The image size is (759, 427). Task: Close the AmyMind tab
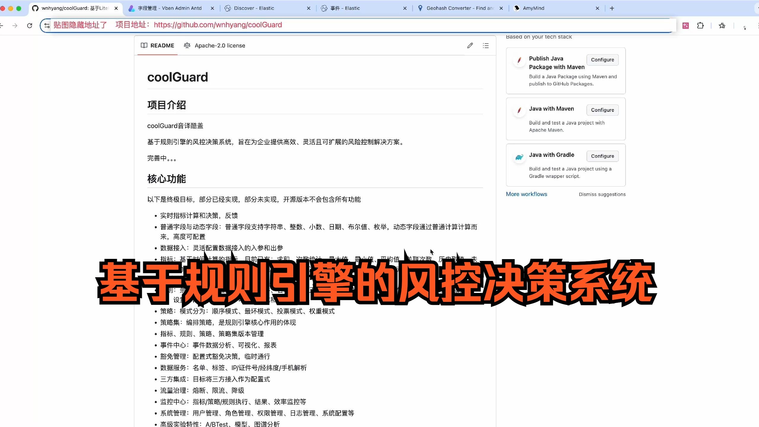[x=597, y=8]
